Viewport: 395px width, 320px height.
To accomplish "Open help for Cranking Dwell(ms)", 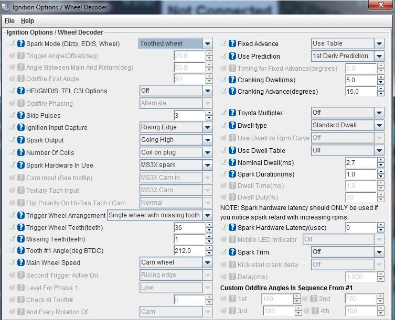I will pyautogui.click(x=232, y=80).
